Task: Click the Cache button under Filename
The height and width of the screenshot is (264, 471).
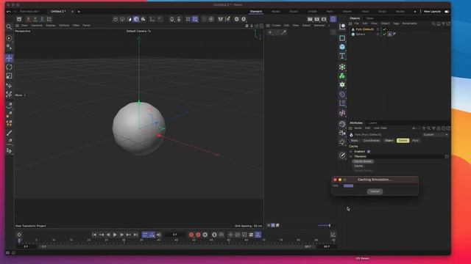Action: click(358, 166)
